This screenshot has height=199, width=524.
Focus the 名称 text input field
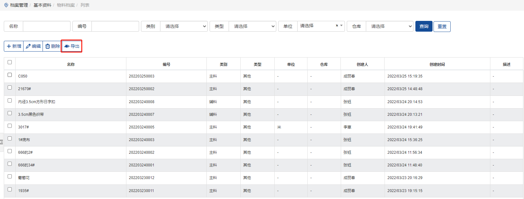click(x=47, y=26)
